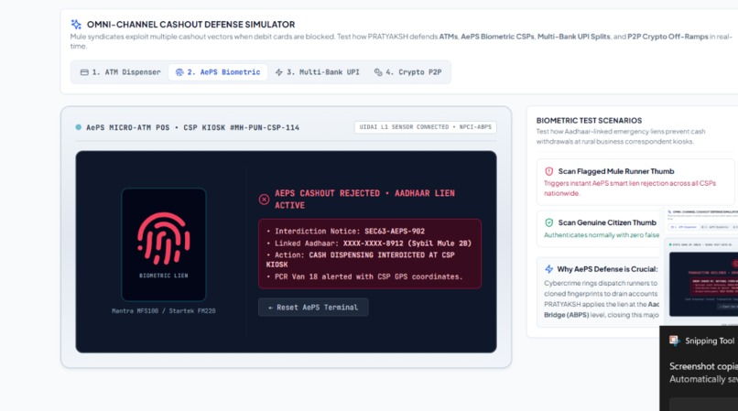The height and width of the screenshot is (411, 738).
Task: Select the AePS Biometric tab
Action: 218,72
